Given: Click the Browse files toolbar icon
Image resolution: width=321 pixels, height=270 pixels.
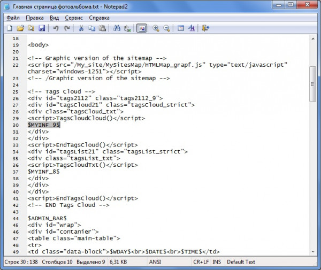Looking at the screenshot, I should 31,28.
